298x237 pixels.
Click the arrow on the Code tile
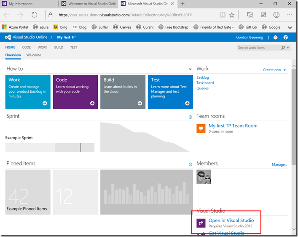[x=92, y=103]
